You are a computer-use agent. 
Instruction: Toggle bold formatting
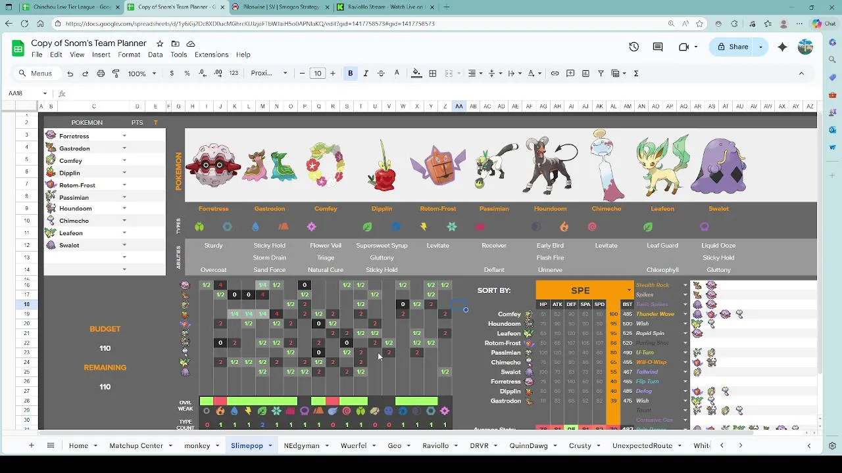click(351, 74)
